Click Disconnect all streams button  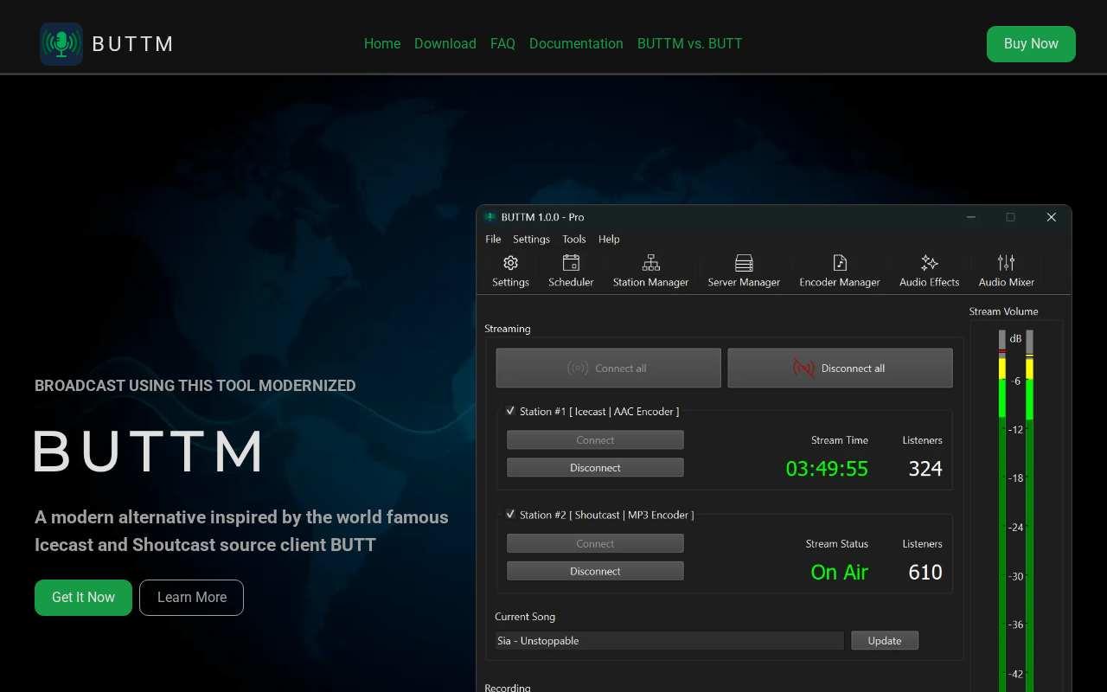click(x=840, y=368)
